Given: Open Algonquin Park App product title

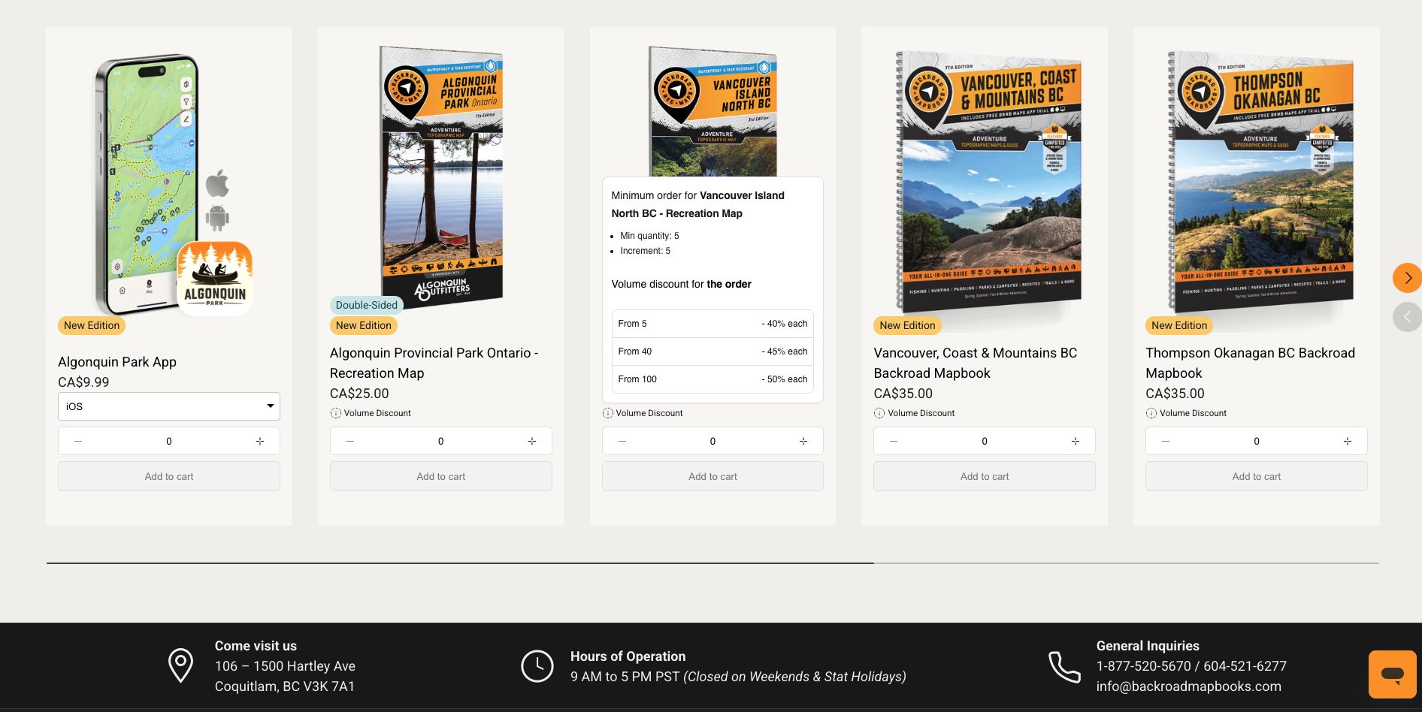Looking at the screenshot, I should pos(117,362).
